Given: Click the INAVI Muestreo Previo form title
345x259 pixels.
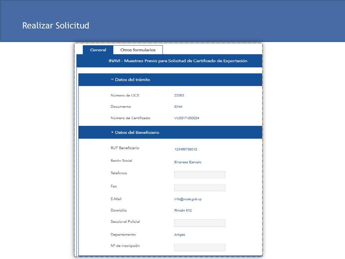Looking at the screenshot, I should tap(178, 61).
